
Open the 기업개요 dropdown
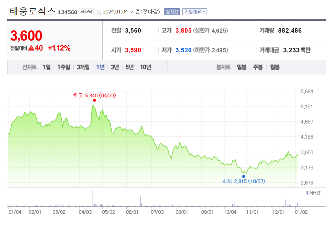click(x=194, y=12)
